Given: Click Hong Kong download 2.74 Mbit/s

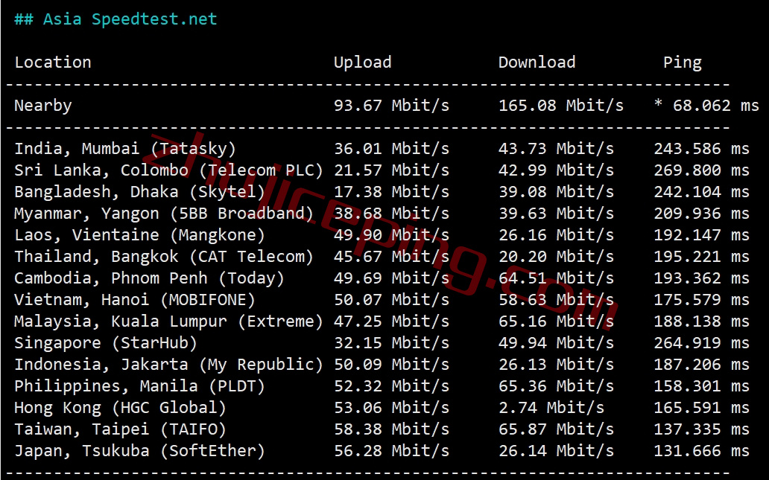Looking at the screenshot, I should [x=551, y=407].
